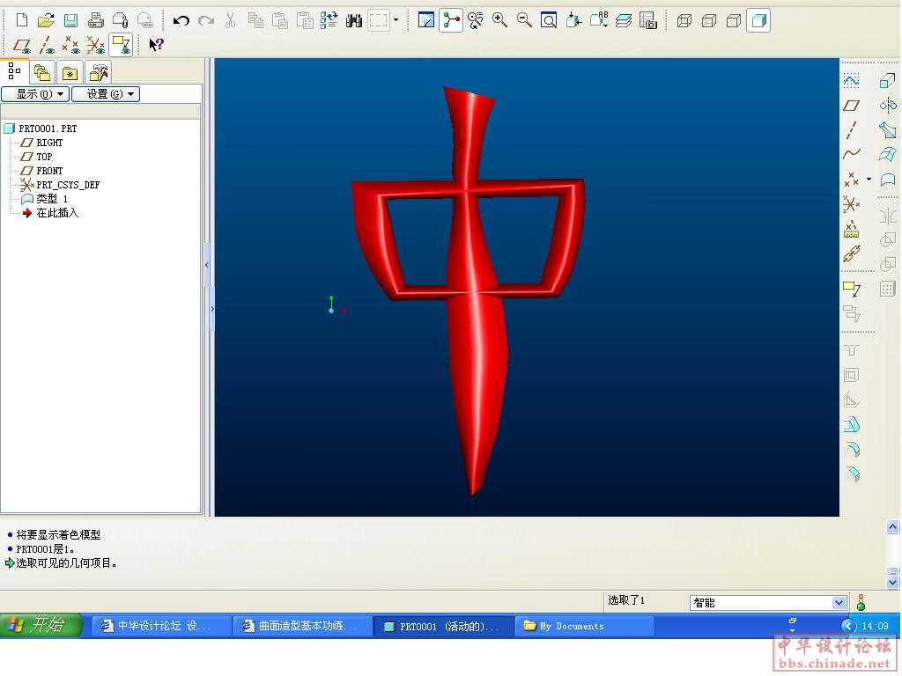The height and width of the screenshot is (676, 902).
Task: Switch to no hidden display mode
Action: click(x=734, y=21)
